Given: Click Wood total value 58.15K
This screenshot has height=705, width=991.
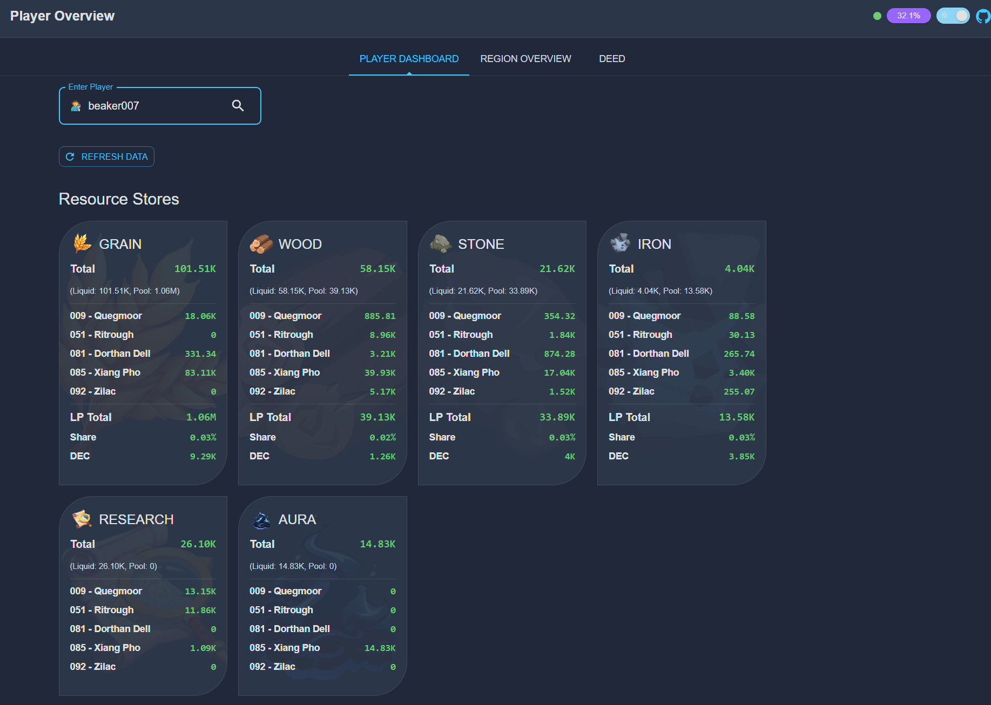Looking at the screenshot, I should 377,269.
